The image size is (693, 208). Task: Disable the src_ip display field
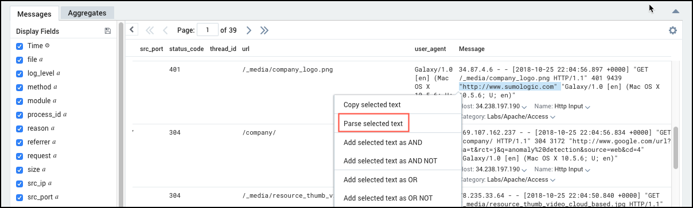pos(20,183)
